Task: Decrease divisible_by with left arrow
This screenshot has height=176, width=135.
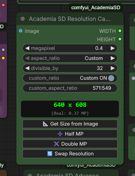Action: click(x=27, y=68)
